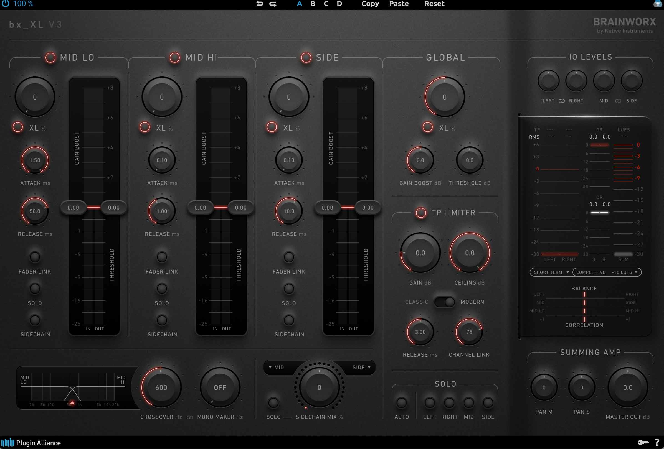Solo the MID channel in Solo section
The width and height of the screenshot is (664, 449).
click(468, 403)
